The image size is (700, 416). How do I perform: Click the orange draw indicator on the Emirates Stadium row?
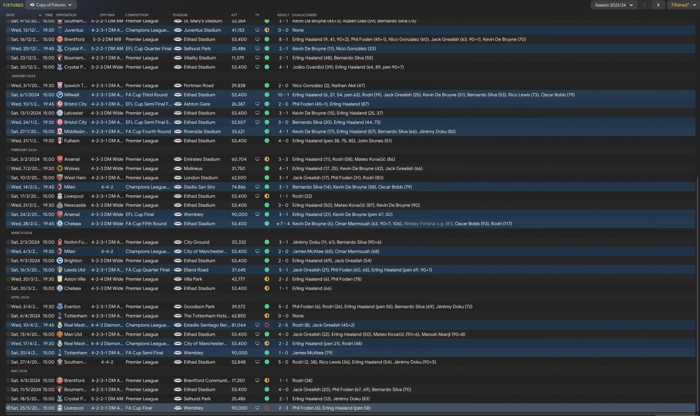(x=267, y=159)
